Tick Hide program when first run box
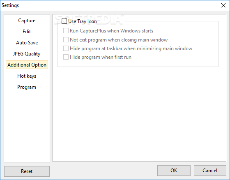Image resolution: width=230 pixels, height=180 pixels. [x=66, y=57]
